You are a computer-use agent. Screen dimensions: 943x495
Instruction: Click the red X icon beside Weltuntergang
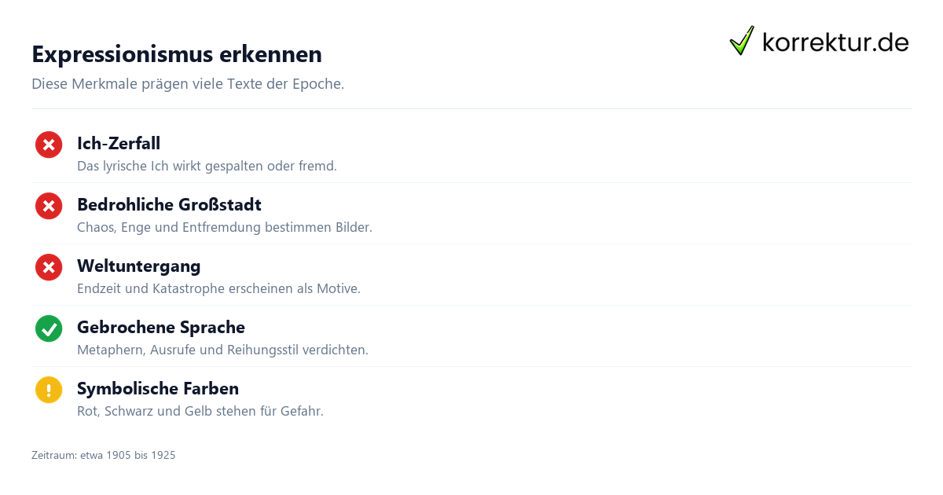pos(49,267)
